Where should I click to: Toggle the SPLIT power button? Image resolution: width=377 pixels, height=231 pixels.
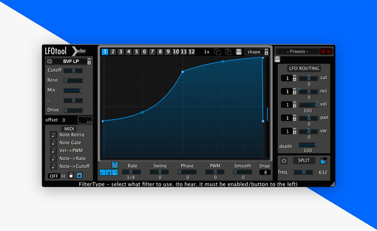pyautogui.click(x=284, y=160)
